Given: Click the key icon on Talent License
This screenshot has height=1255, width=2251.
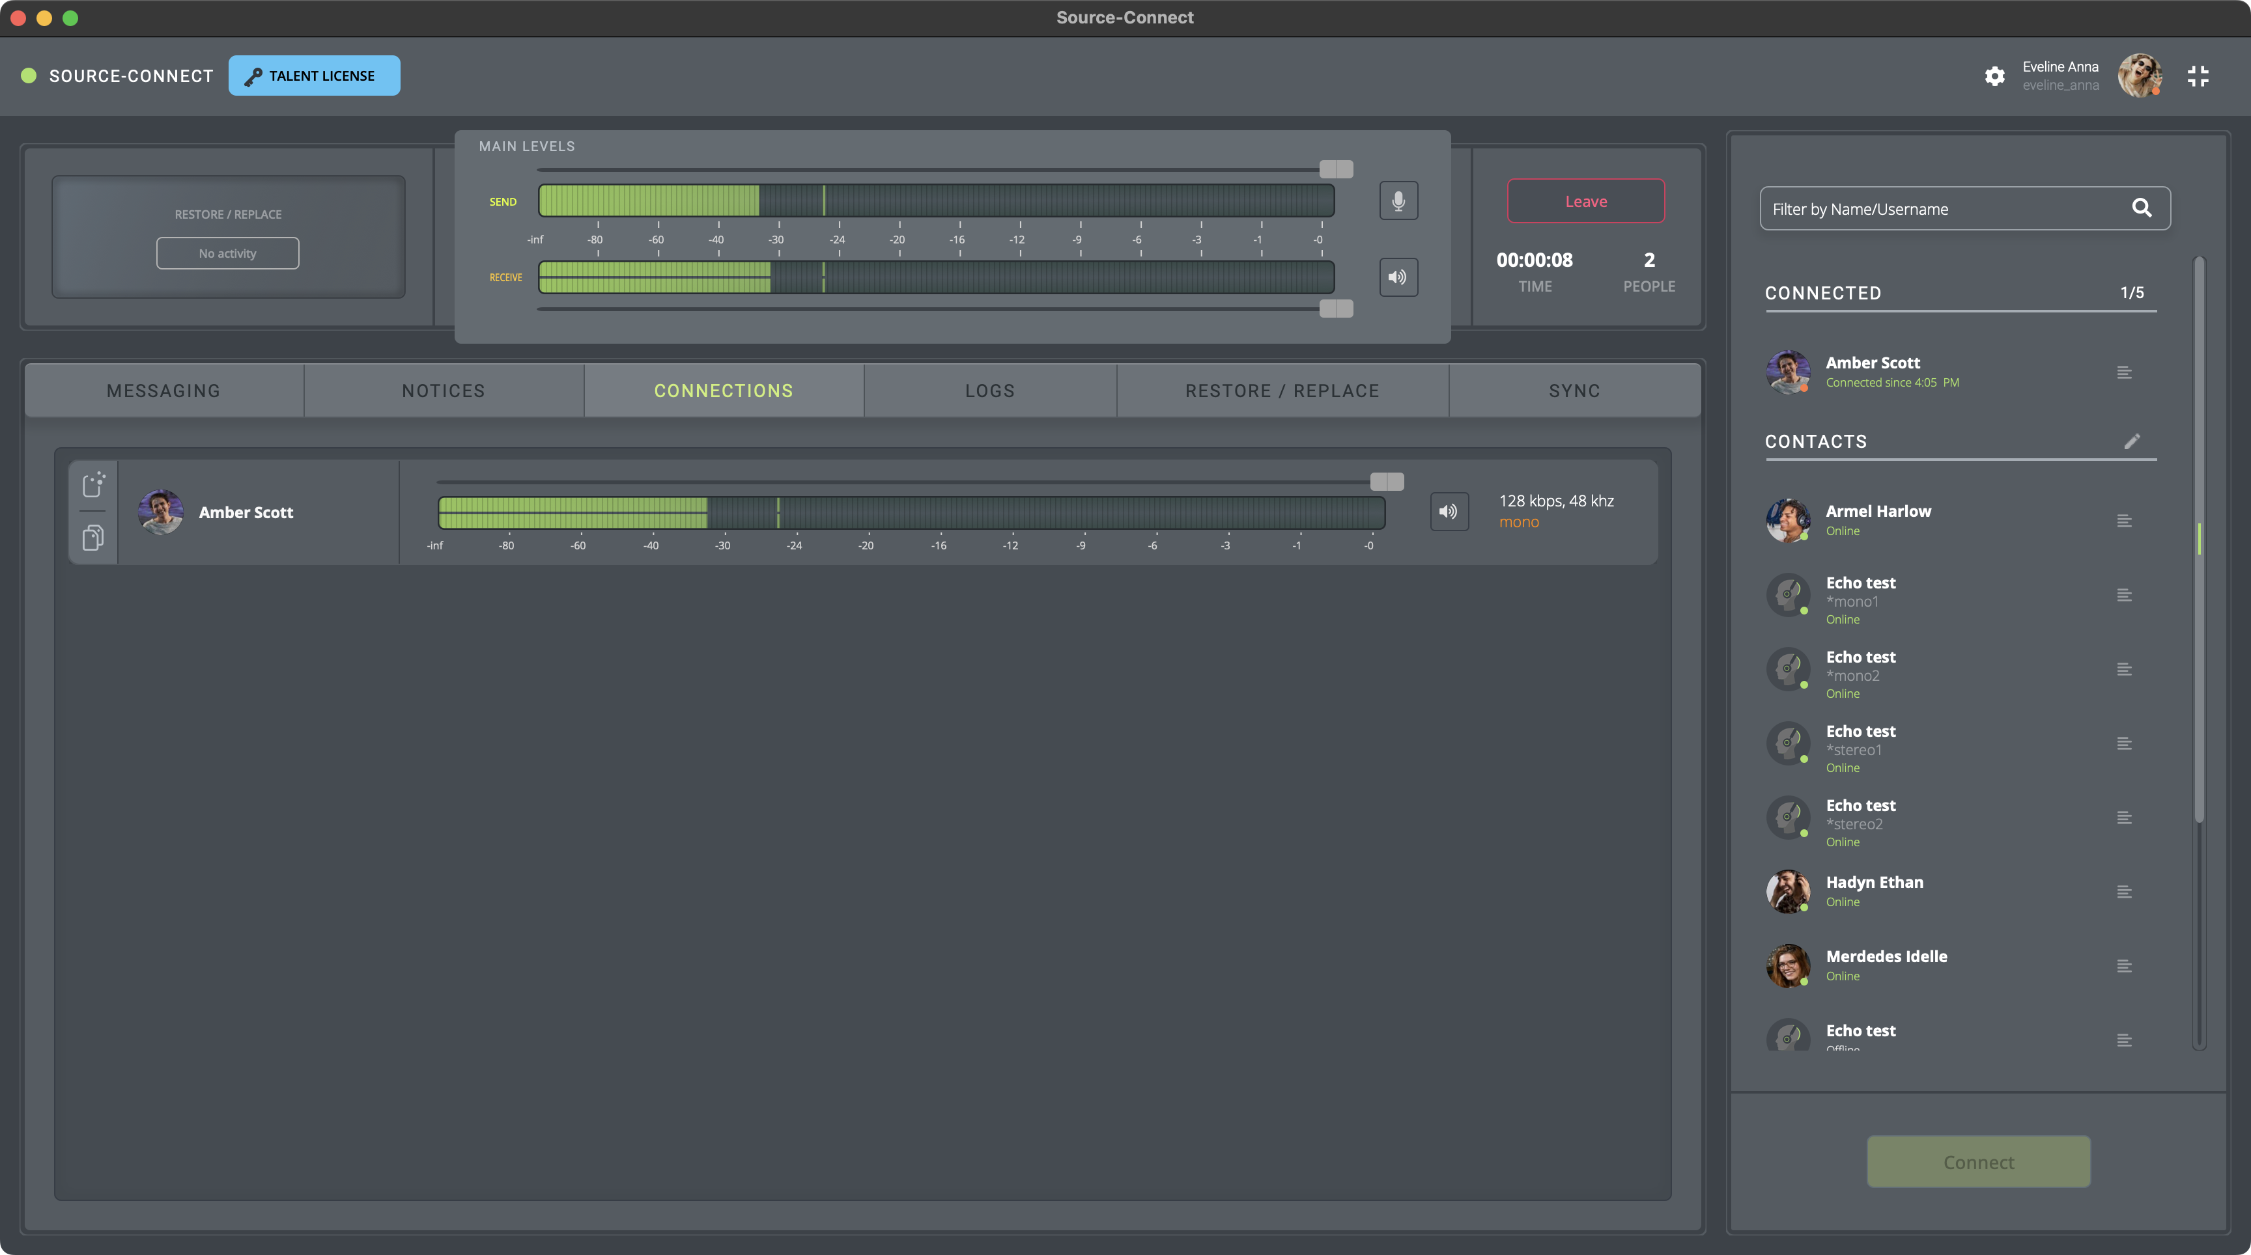Looking at the screenshot, I should tap(253, 77).
